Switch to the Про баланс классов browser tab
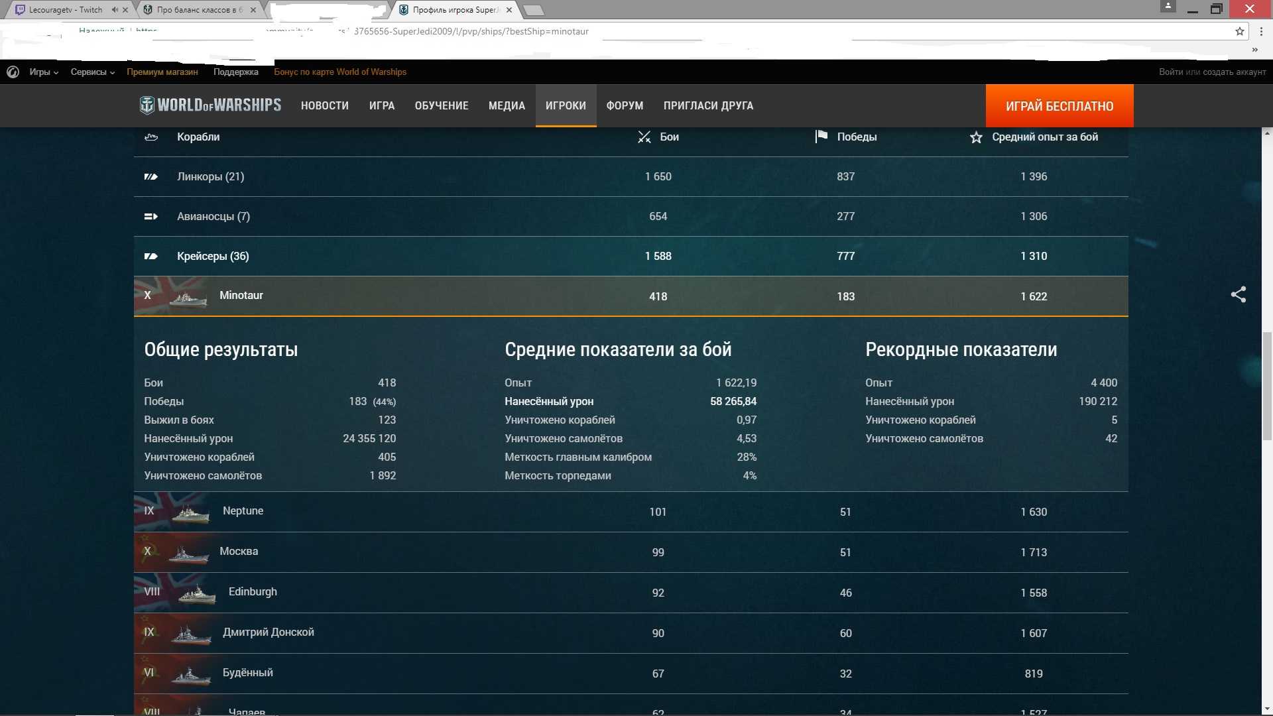The height and width of the screenshot is (716, 1273). click(x=199, y=10)
